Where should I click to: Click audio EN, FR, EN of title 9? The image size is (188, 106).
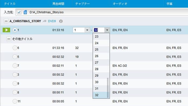click(120, 84)
